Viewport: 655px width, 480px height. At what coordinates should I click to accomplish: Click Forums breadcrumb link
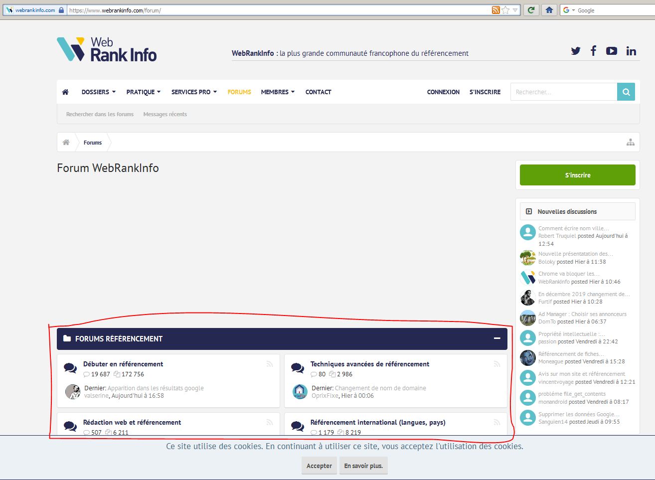[93, 143]
